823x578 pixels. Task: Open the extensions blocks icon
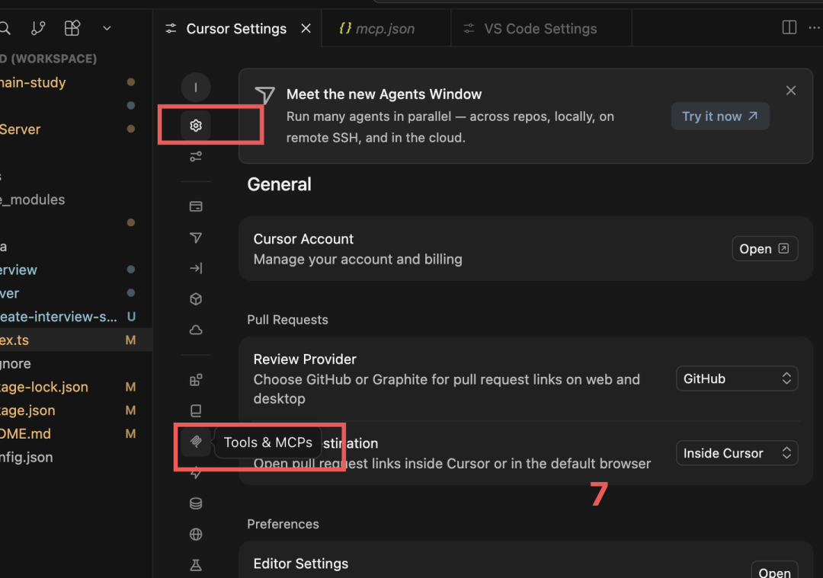point(72,28)
